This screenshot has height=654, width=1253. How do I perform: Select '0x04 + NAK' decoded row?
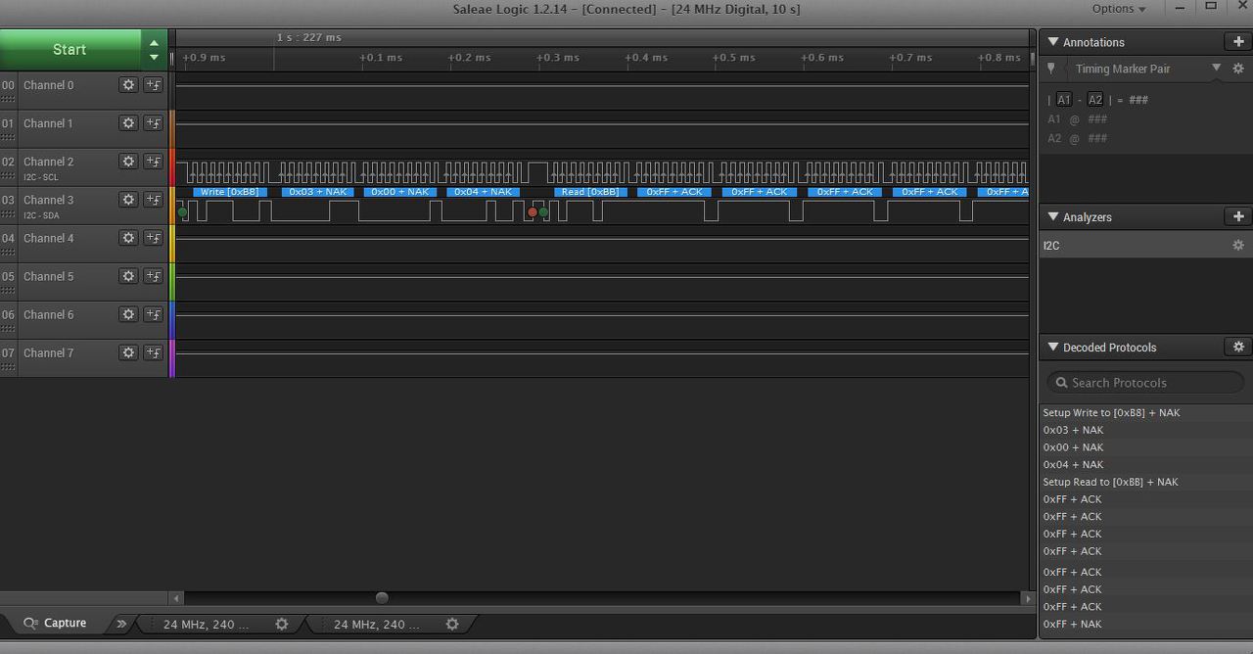(x=1145, y=465)
